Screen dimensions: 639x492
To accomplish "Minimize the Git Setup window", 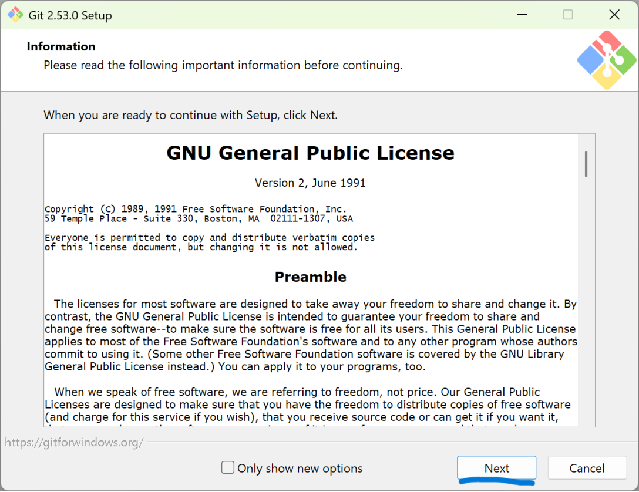I will 520,15.
